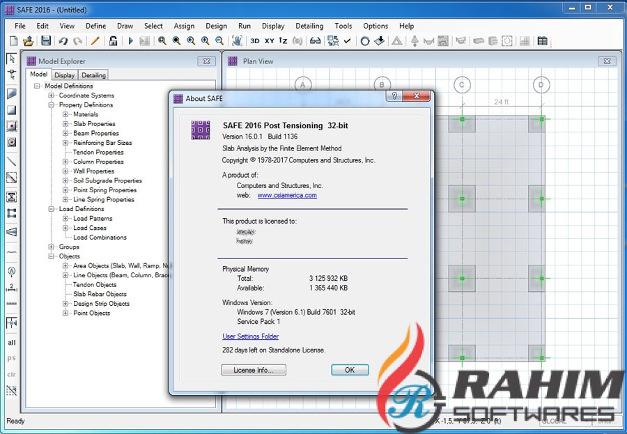Screen dimensions: 627x434
Task: Click 'Wall Properties' in the tree
Action: (93, 171)
